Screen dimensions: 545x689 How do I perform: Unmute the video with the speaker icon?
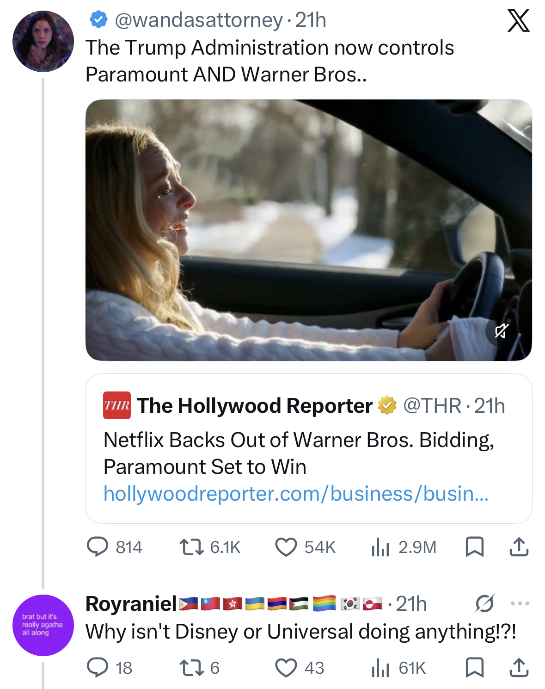502,331
